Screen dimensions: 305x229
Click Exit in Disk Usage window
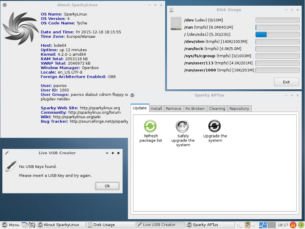286,82
